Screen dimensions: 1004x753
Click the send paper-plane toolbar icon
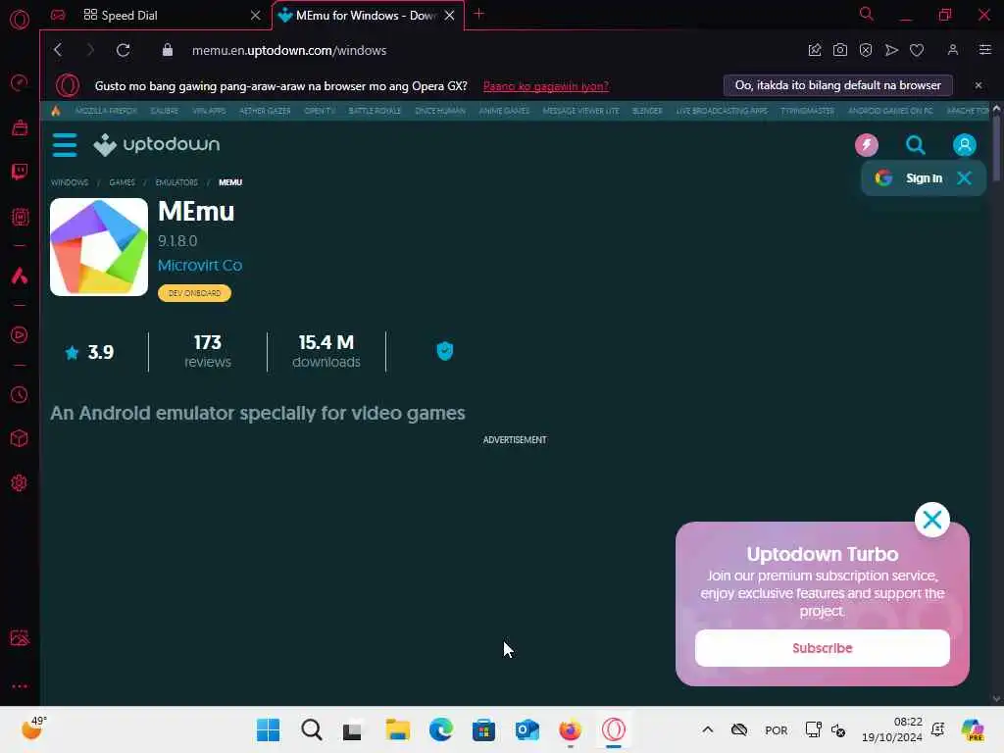[x=891, y=50]
